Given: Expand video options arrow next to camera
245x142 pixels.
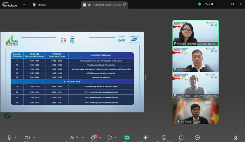Looking at the screenshot, I should pos(34,137).
